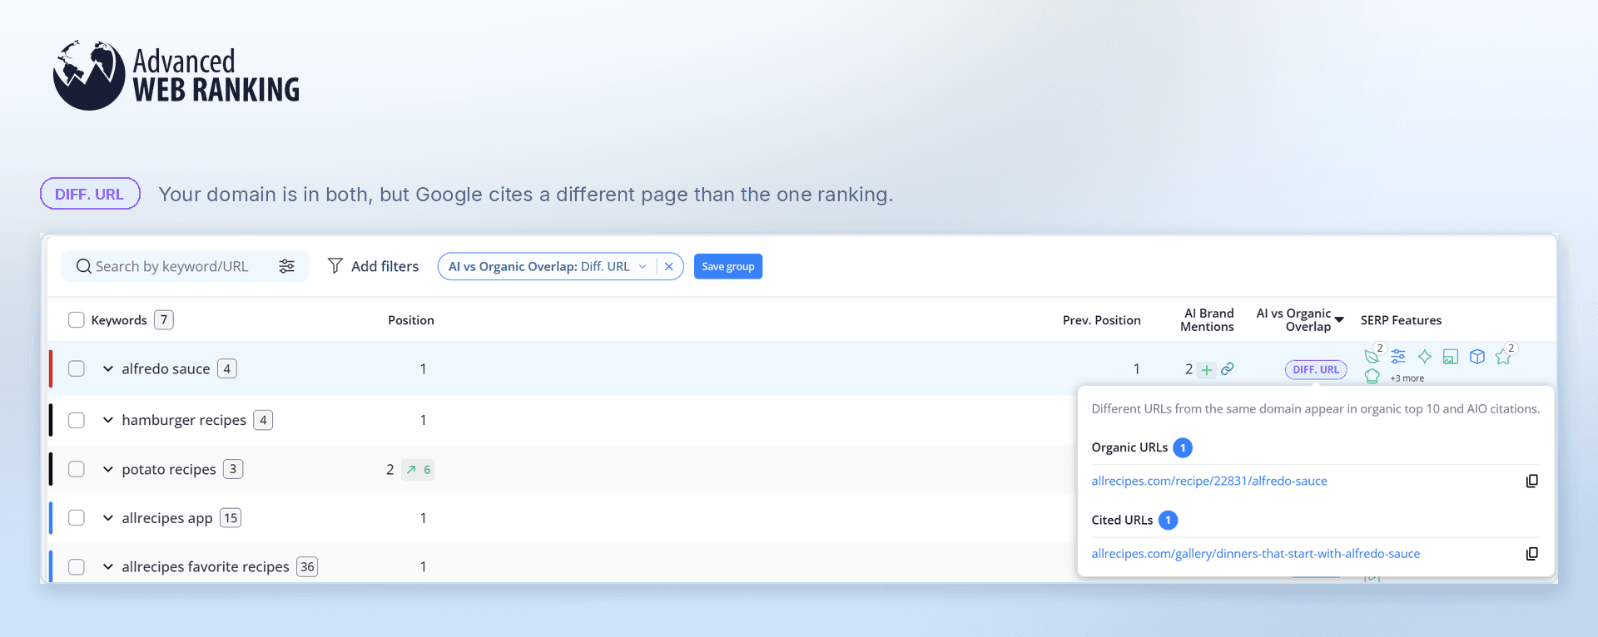Click the star reviews SERP feature icon

point(1503,357)
